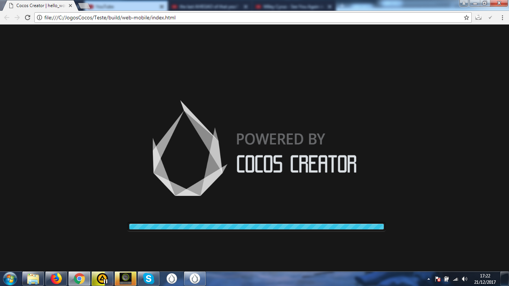Reload the page with the refresh icon
The image size is (509, 286).
coord(27,18)
